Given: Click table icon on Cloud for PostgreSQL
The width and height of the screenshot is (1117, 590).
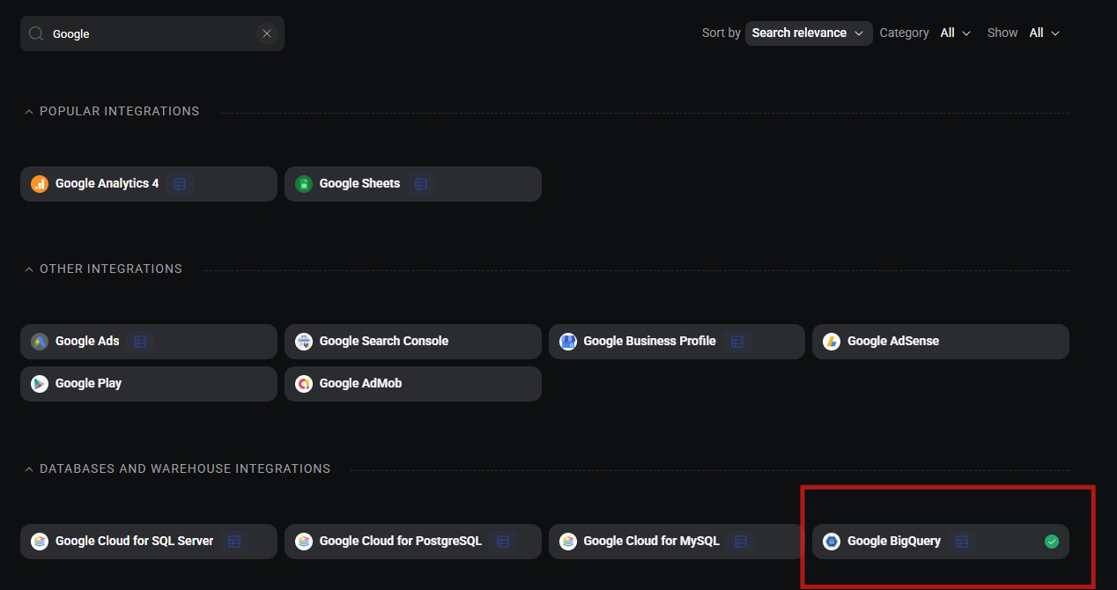Looking at the screenshot, I should pyautogui.click(x=503, y=542).
